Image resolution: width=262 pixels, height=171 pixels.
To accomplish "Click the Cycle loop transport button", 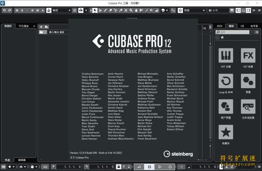I will click(139, 167).
